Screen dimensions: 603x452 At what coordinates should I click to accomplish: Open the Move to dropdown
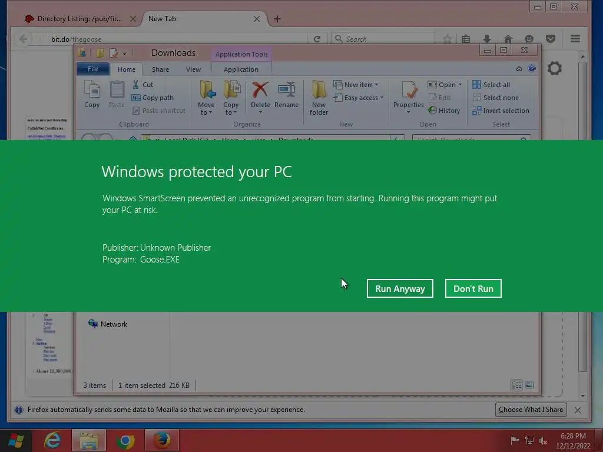[x=206, y=98]
